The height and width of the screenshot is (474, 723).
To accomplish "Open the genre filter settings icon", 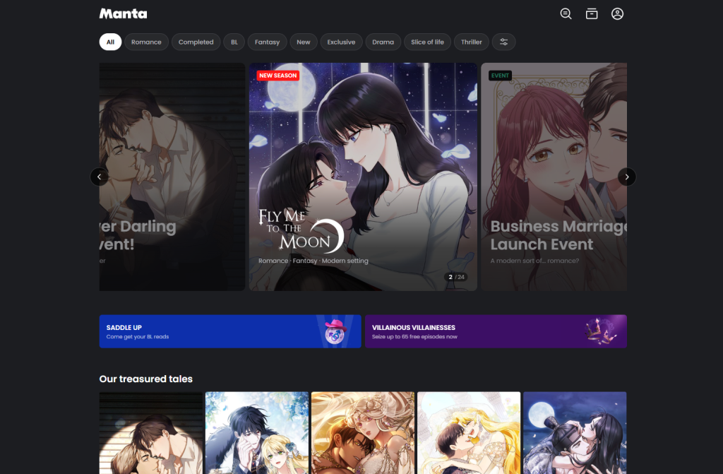I will [503, 42].
